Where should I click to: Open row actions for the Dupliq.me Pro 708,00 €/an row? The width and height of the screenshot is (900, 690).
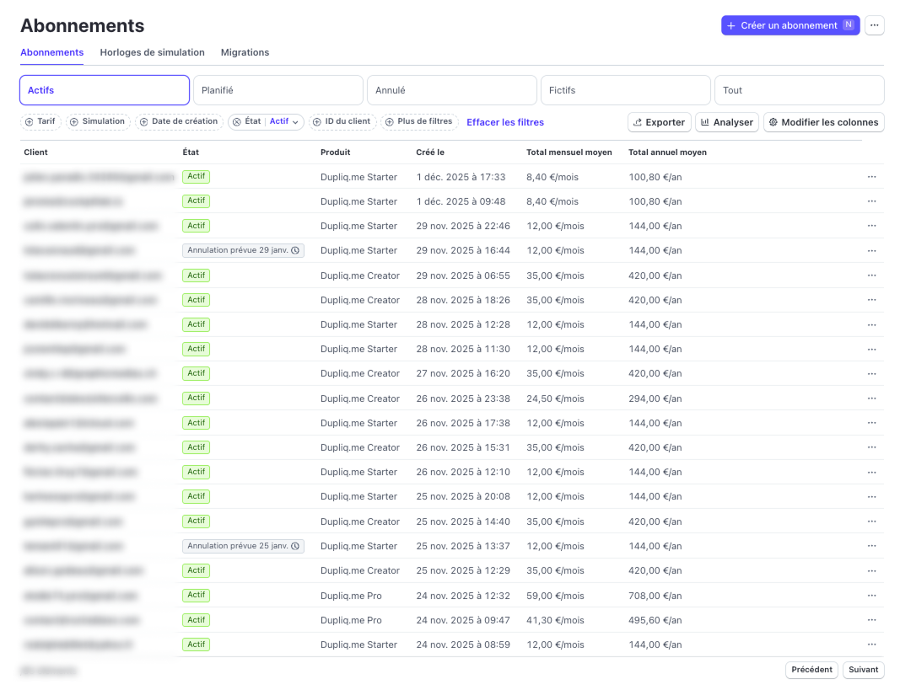click(871, 596)
